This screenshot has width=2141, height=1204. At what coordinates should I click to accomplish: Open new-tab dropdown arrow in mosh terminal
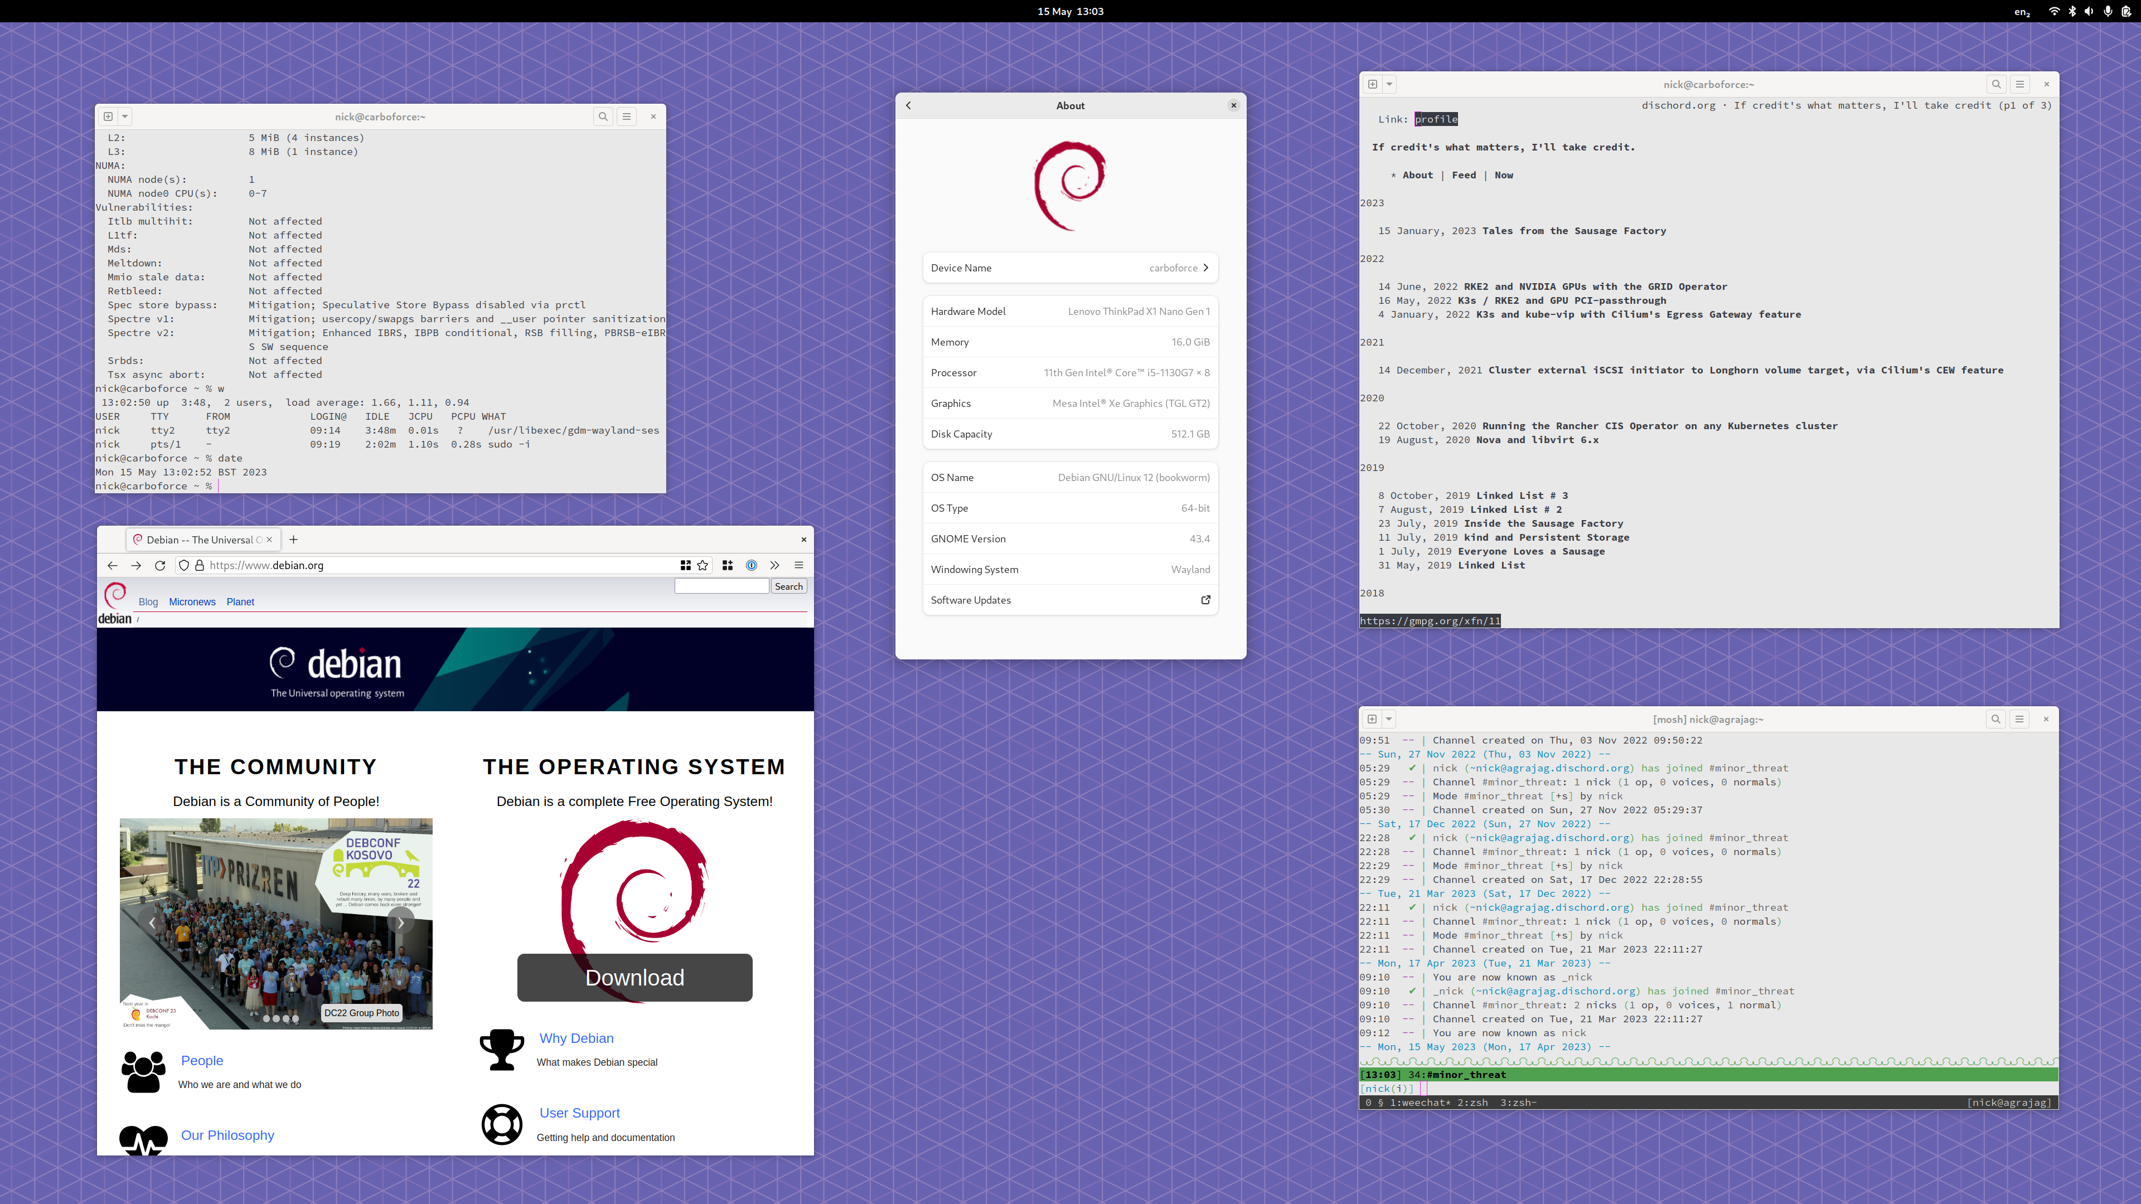(1389, 718)
